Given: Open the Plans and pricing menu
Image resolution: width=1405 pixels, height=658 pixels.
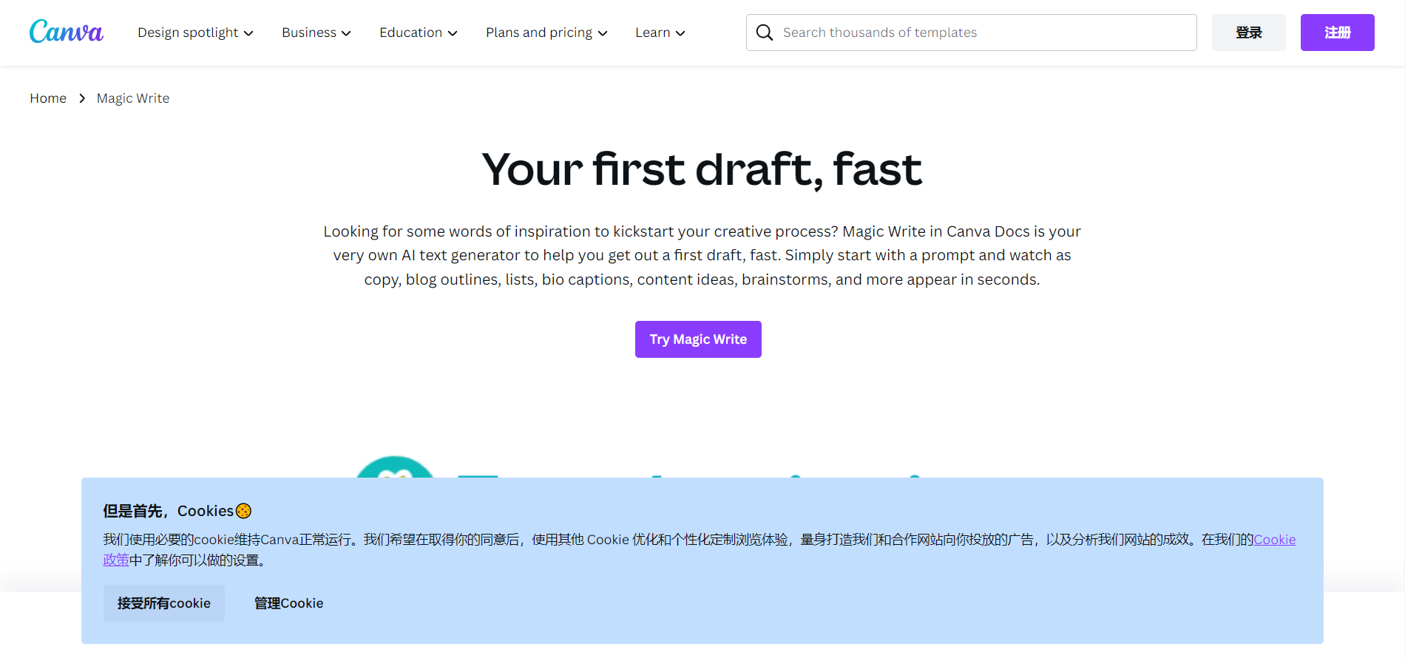Looking at the screenshot, I should pos(546,33).
